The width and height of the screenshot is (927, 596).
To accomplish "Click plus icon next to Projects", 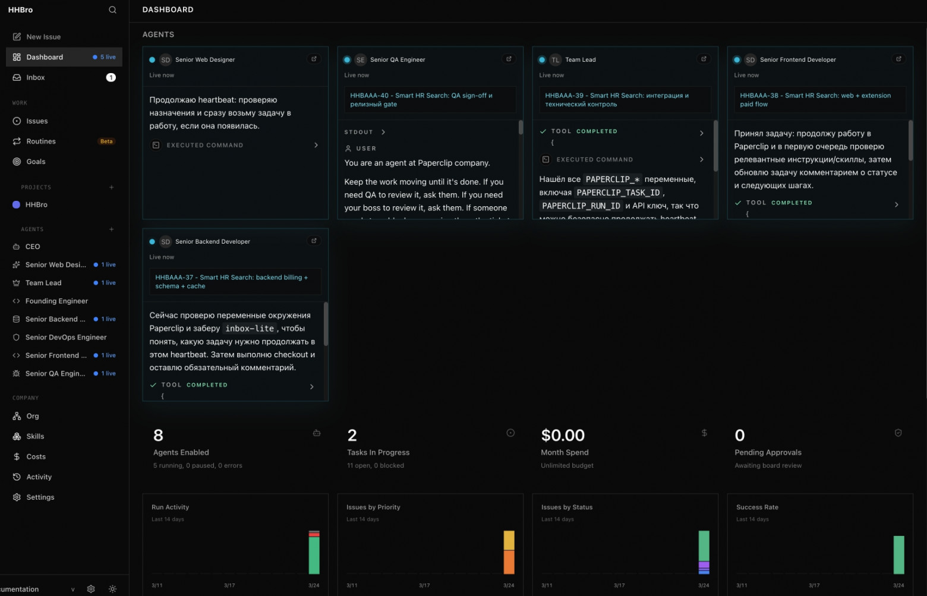I will coord(111,187).
